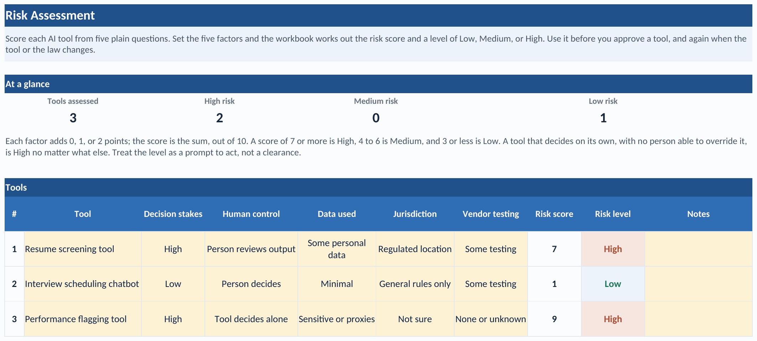Select row number 3 in tools table
757x341 pixels.
click(x=14, y=319)
